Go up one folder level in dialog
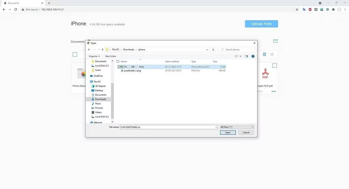 (x=102, y=49)
